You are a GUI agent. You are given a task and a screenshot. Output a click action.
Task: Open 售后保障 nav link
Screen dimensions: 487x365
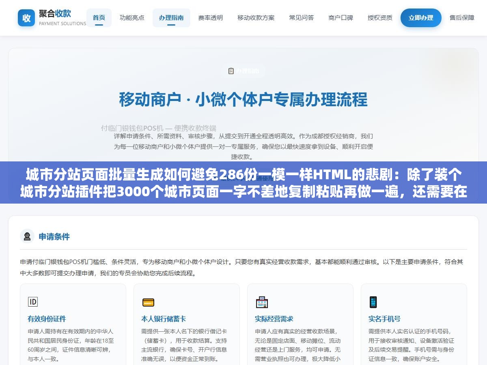pyautogui.click(x=462, y=18)
